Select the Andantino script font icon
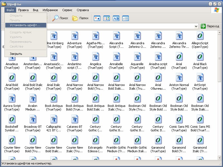Image resolution: width=223 pixels, height=167 pixels. click(74, 57)
